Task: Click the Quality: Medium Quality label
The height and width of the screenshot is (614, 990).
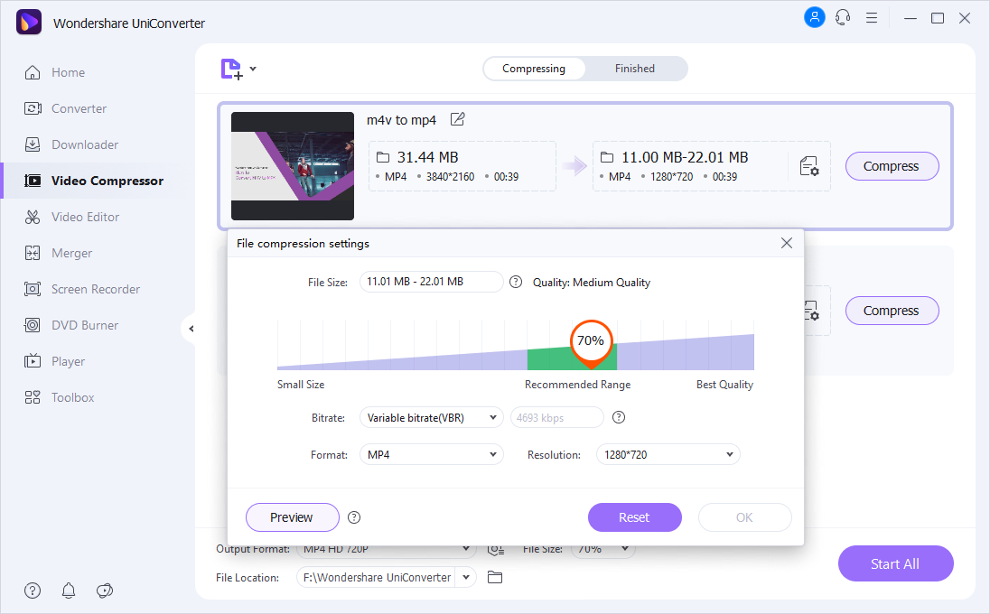Action: coord(592,282)
